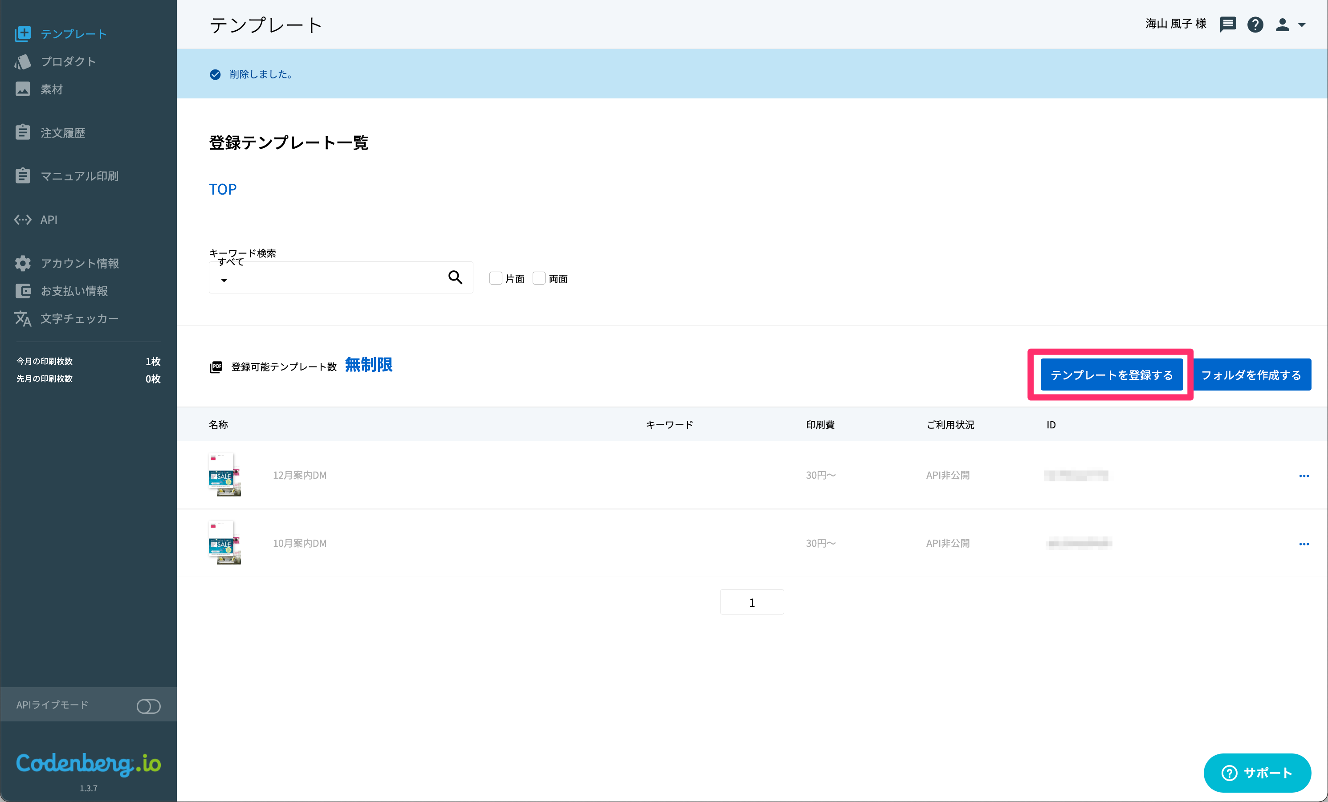Click フォルダを作成する button
1328x802 pixels.
click(x=1251, y=375)
